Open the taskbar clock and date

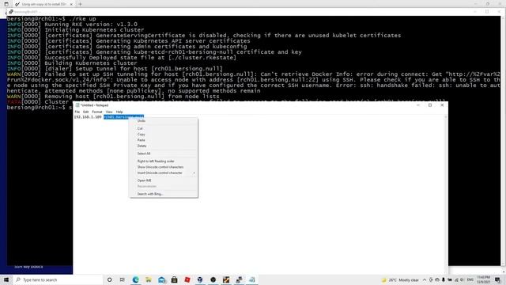[x=483, y=279]
